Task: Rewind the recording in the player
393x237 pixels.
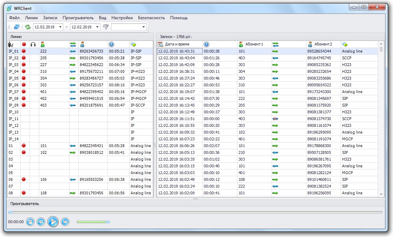Action: [x=41, y=222]
